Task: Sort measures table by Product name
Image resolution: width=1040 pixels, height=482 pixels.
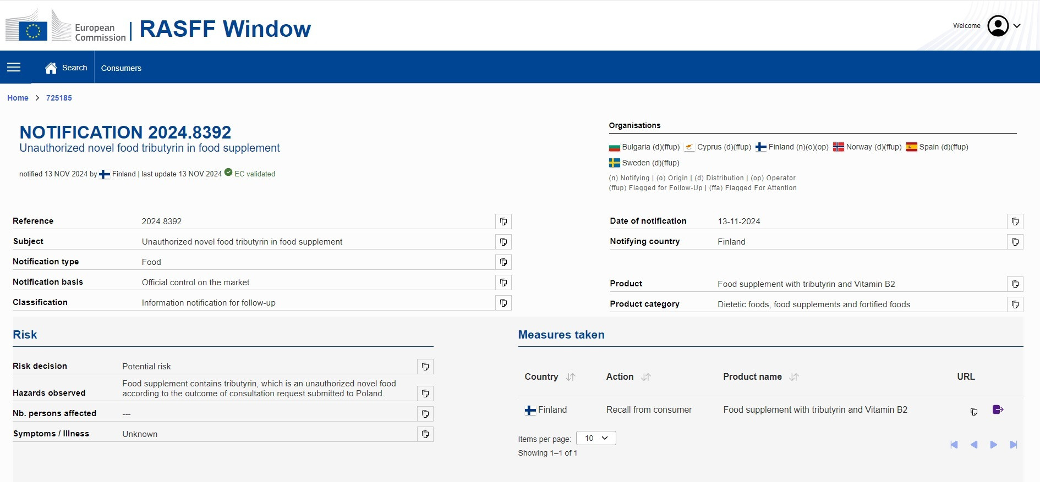Action: tap(793, 377)
